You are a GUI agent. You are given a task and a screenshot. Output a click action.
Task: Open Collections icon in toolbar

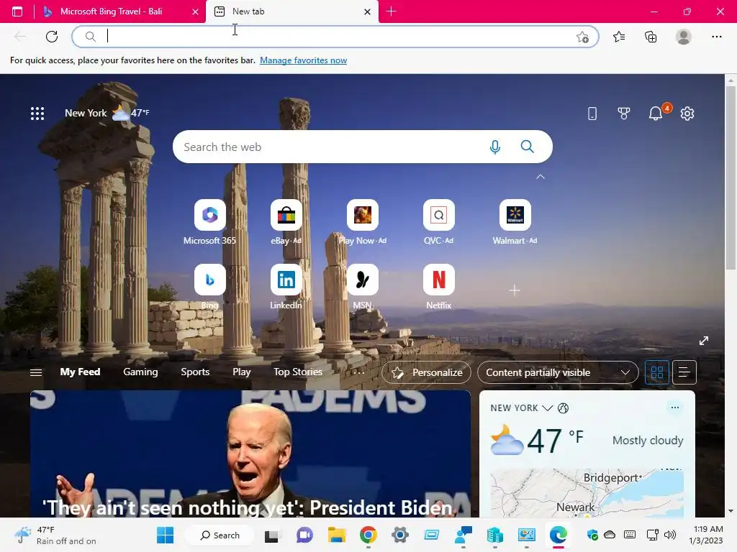pyautogui.click(x=651, y=37)
